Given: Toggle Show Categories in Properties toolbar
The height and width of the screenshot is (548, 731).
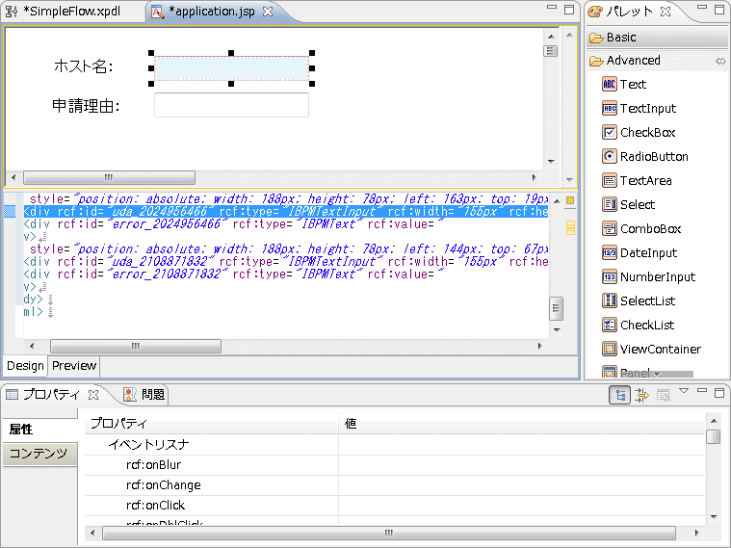Looking at the screenshot, I should [x=619, y=396].
